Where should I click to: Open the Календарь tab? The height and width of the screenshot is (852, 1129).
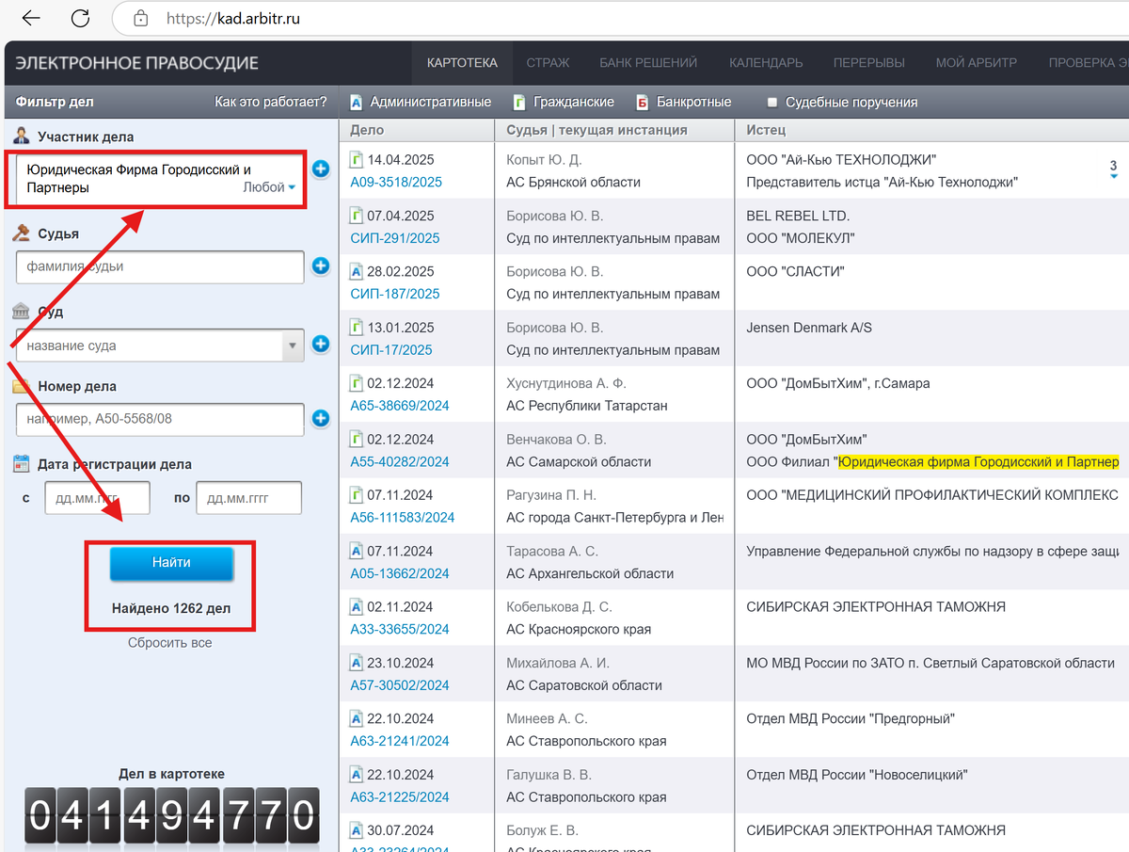pyautogui.click(x=766, y=63)
